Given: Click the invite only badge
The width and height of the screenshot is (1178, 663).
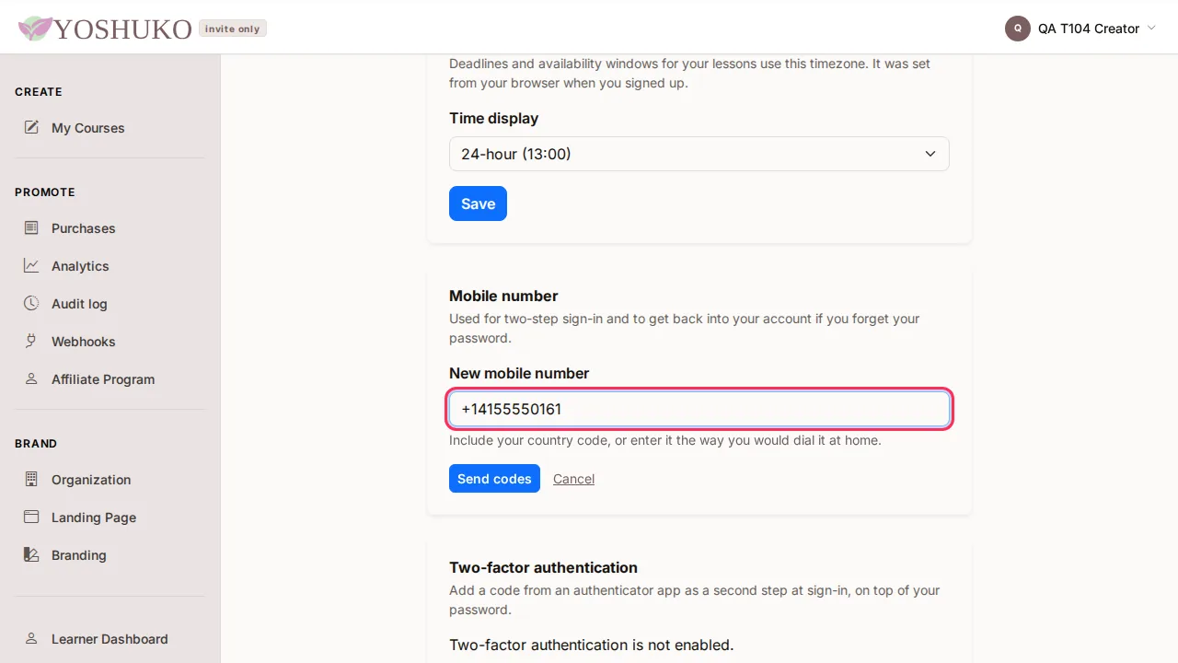Looking at the screenshot, I should tap(233, 29).
